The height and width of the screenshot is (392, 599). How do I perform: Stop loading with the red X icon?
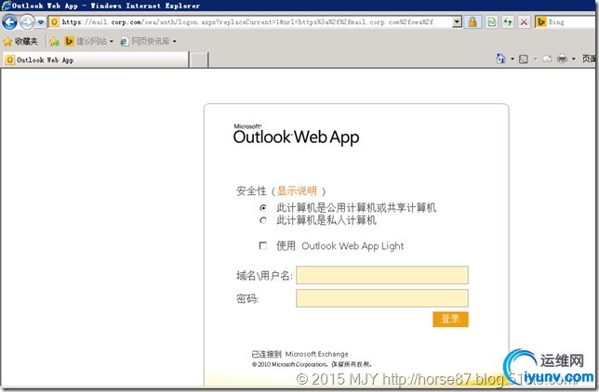(525, 22)
